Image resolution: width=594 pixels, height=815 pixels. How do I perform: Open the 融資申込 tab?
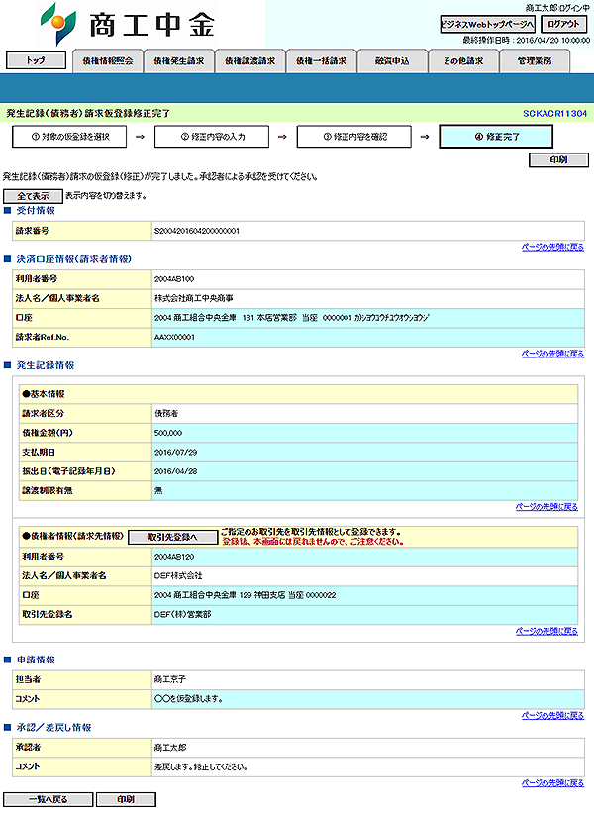coord(392,61)
